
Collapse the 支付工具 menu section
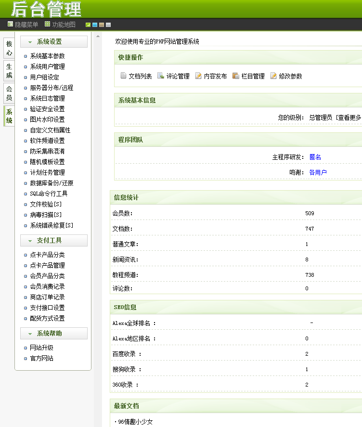pos(54,241)
